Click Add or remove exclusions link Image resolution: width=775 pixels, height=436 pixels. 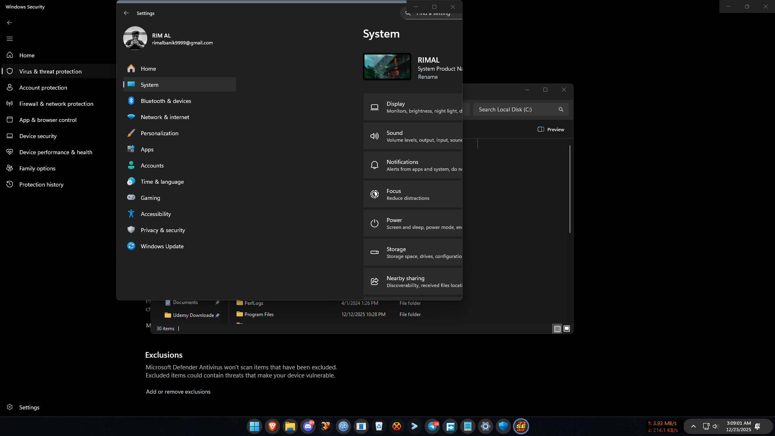[178, 392]
